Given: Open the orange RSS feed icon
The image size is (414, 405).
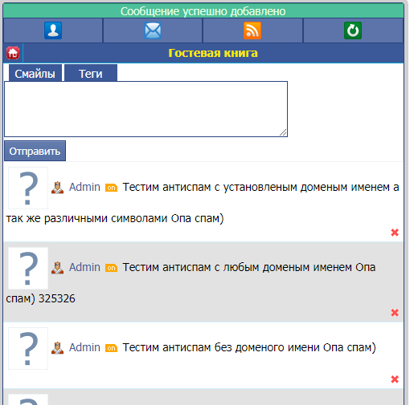Looking at the screenshot, I should point(252,30).
